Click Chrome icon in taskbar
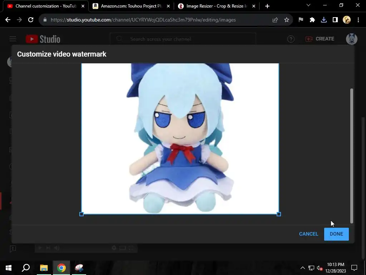Viewport: 366px width, 275px height. click(61, 268)
